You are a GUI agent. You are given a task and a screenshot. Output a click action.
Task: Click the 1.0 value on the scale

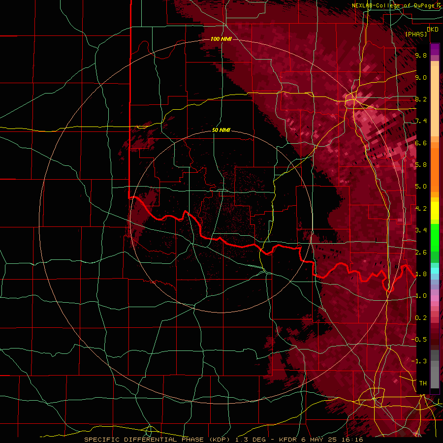tap(421, 296)
